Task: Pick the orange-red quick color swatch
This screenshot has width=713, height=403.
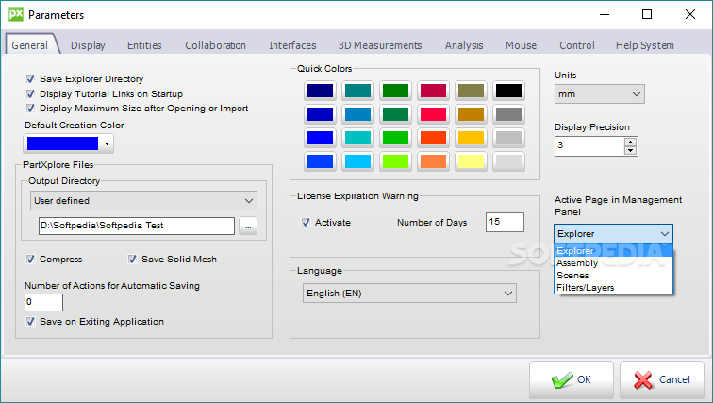Action: tap(433, 138)
